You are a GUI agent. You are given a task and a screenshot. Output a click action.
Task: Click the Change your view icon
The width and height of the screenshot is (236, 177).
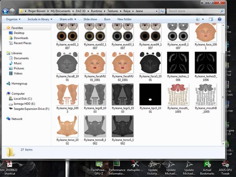(x=198, y=19)
